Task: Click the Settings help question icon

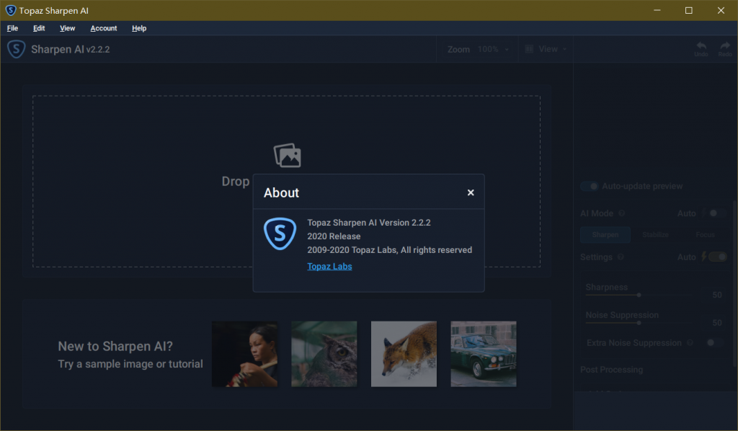Action: pyautogui.click(x=621, y=257)
